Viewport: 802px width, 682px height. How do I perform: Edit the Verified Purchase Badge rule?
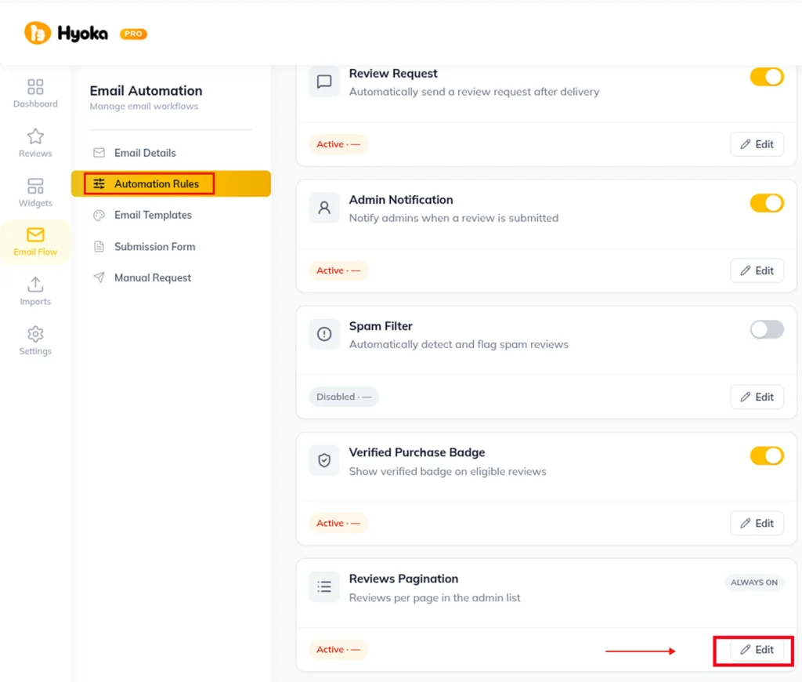757,524
